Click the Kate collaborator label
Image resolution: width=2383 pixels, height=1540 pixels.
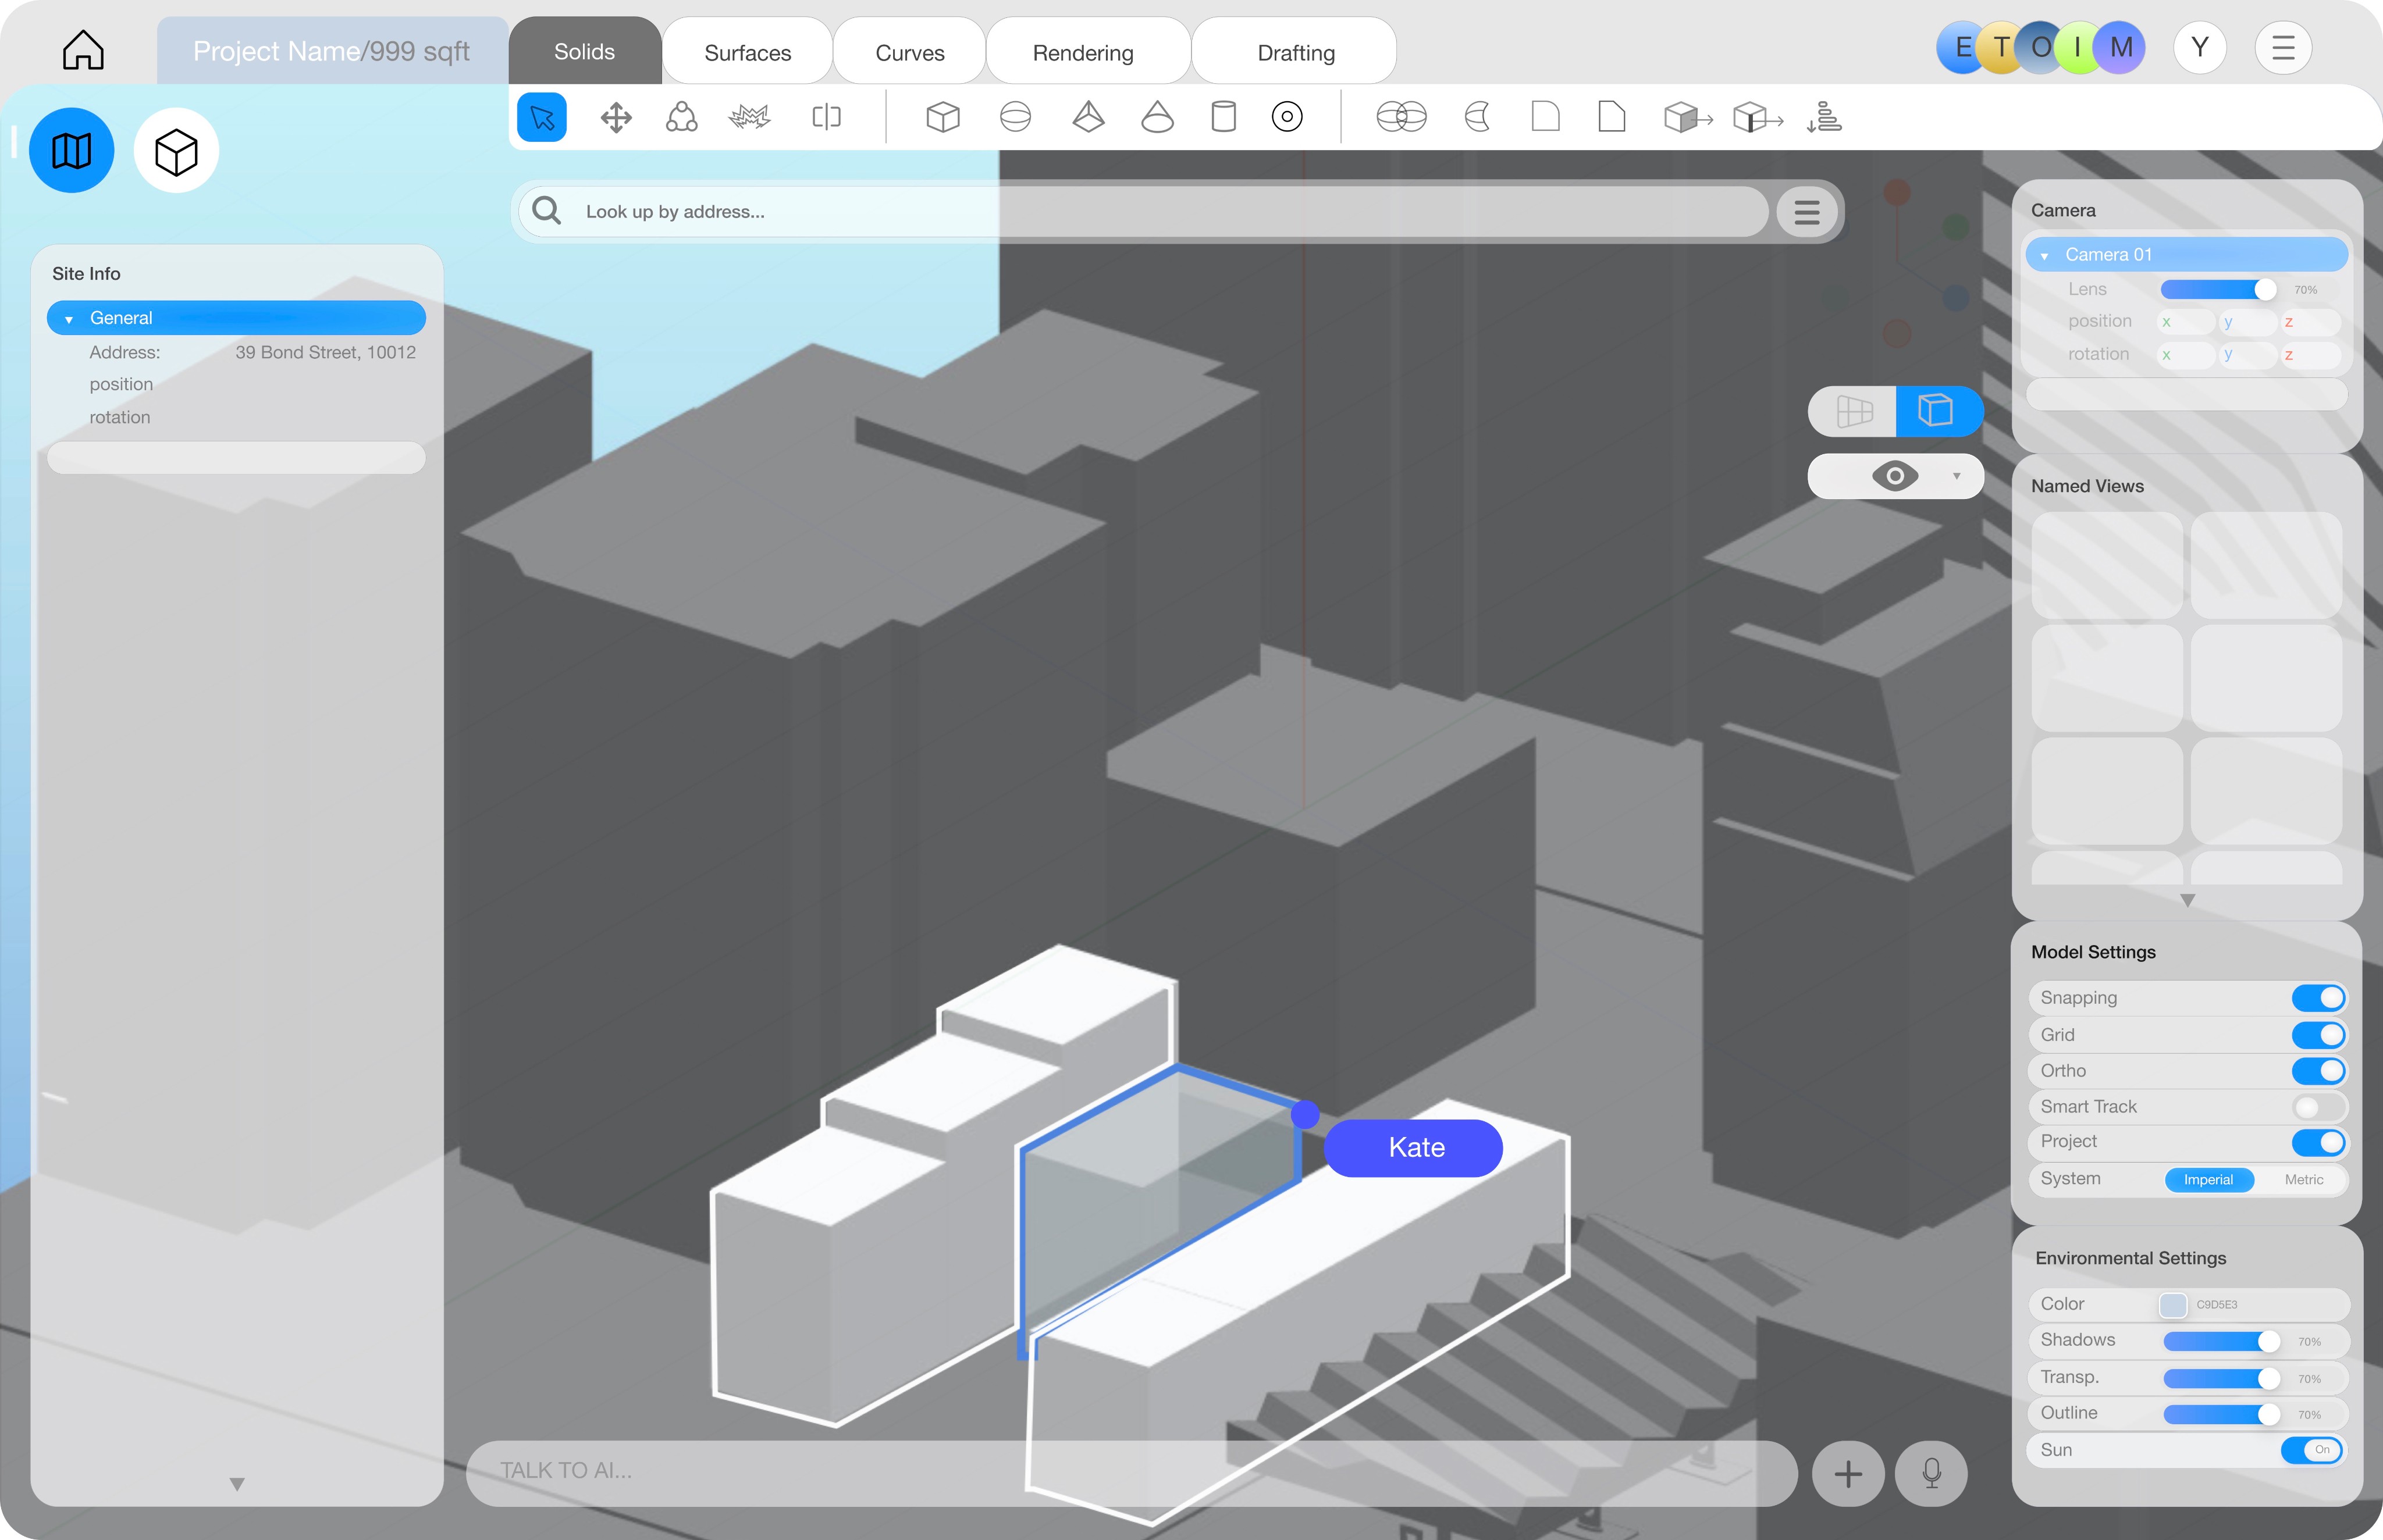(x=1414, y=1148)
